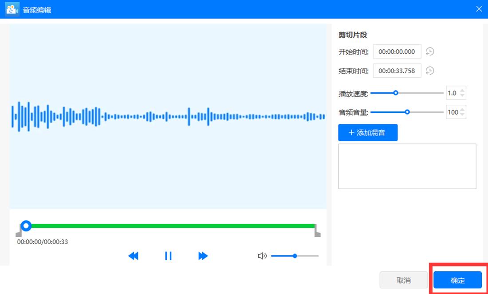Image resolution: width=488 pixels, height=294 pixels.
Task: Rewind the audio playback
Action: click(x=133, y=256)
